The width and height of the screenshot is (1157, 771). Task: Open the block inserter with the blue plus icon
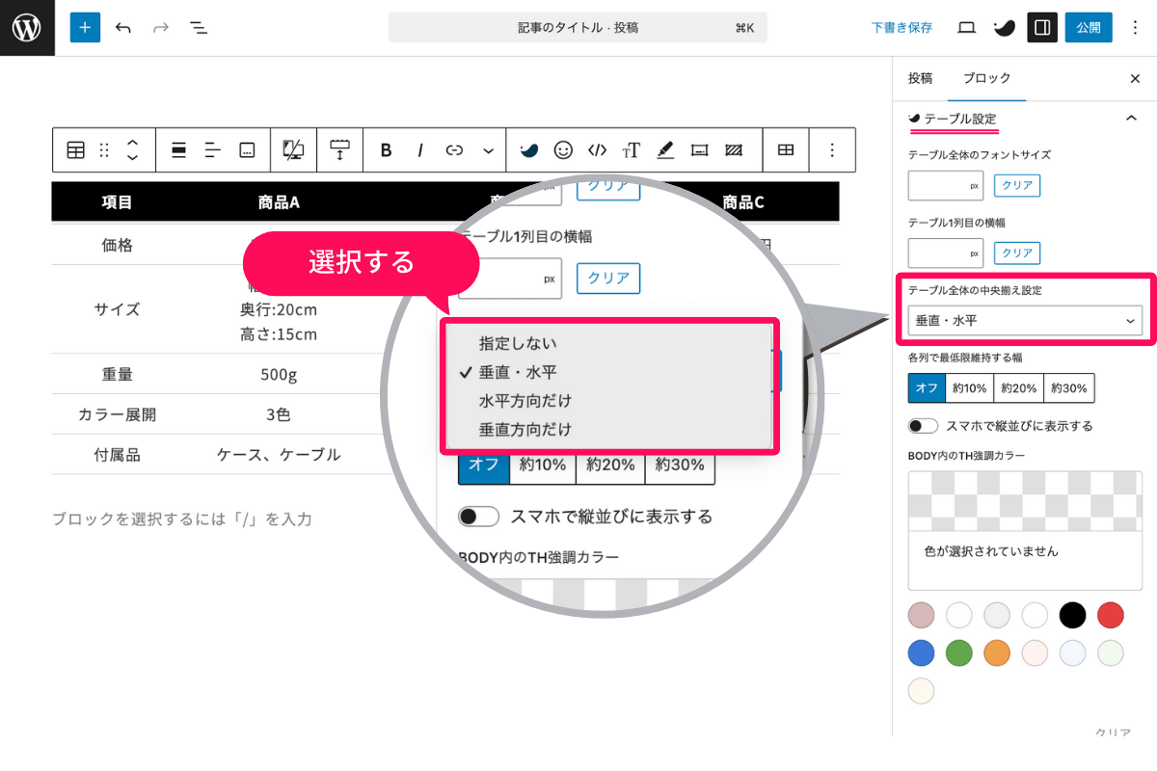(x=85, y=27)
